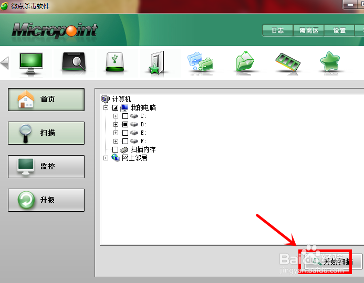
Task: Check the C: drive checkbox
Action: click(x=125, y=116)
